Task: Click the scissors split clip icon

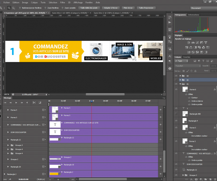Action: click(34, 102)
